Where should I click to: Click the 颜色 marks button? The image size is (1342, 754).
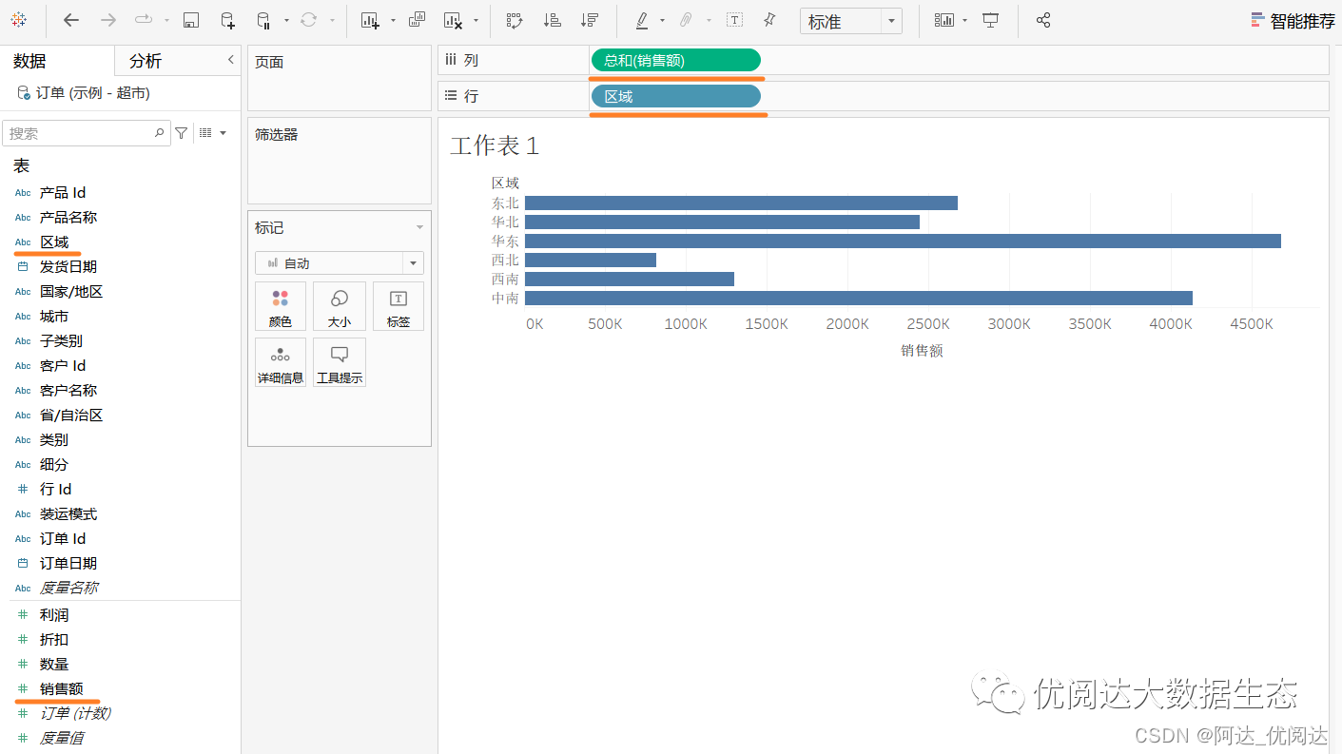point(280,307)
